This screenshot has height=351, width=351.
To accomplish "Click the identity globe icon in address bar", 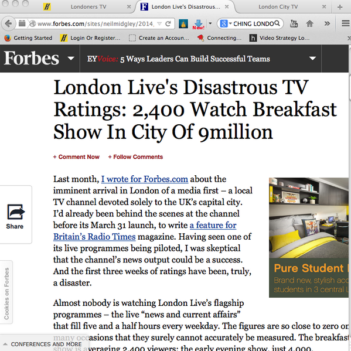I will pos(32,23).
